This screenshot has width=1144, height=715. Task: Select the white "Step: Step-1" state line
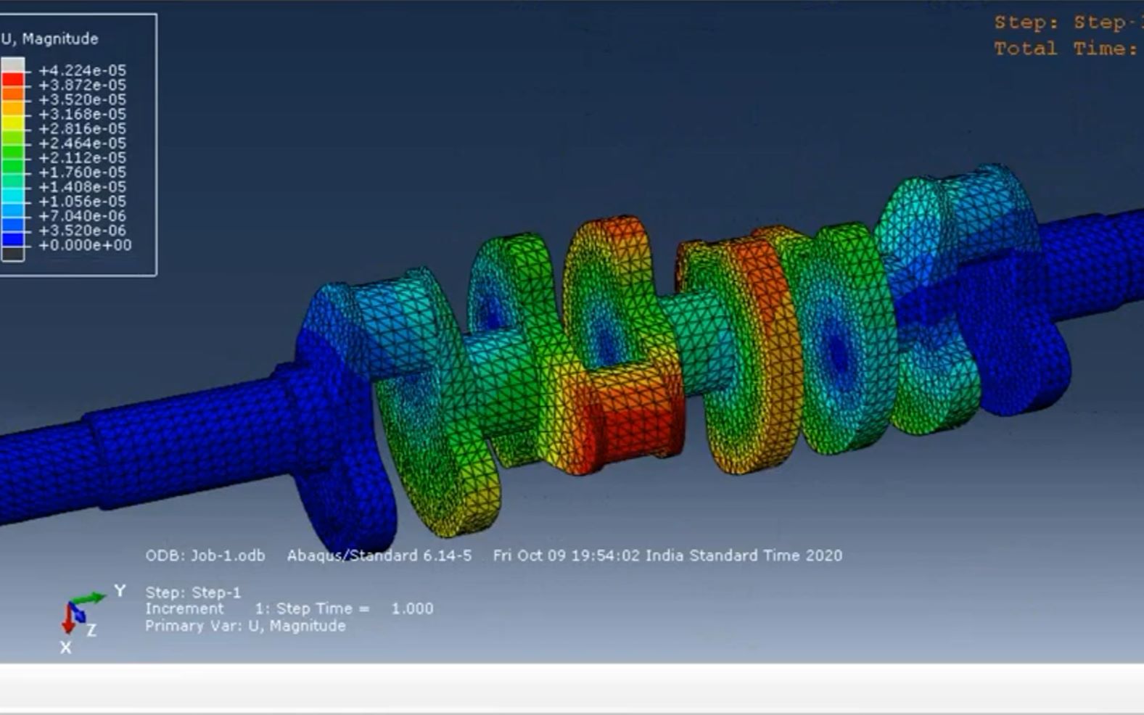click(x=193, y=592)
